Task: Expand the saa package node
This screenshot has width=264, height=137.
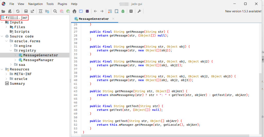Action: pyautogui.click(x=11, y=65)
